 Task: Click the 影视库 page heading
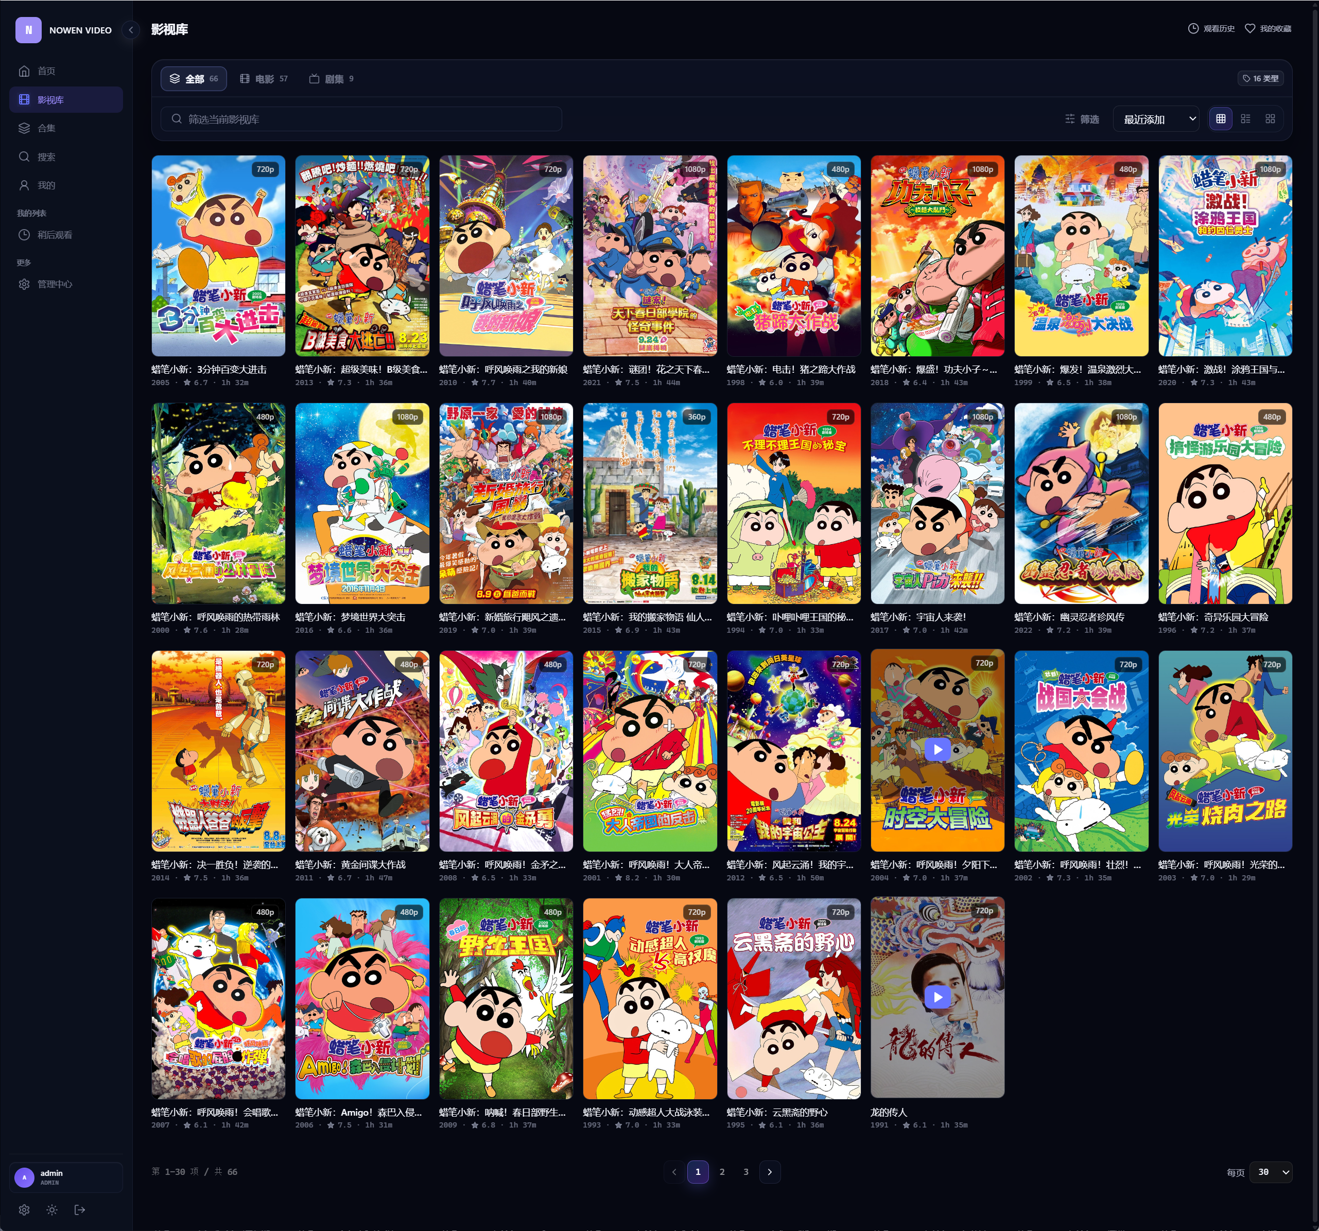170,29
